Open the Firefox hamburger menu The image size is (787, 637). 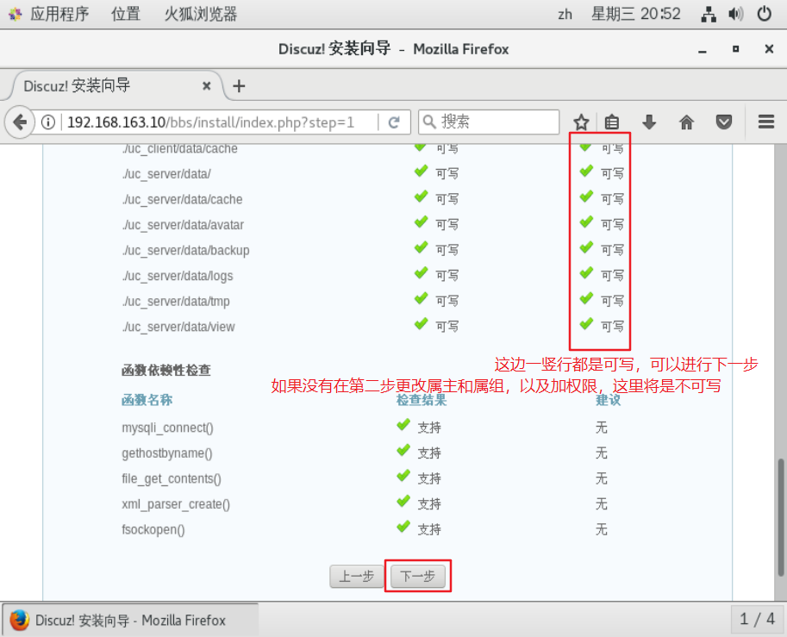[x=766, y=122]
